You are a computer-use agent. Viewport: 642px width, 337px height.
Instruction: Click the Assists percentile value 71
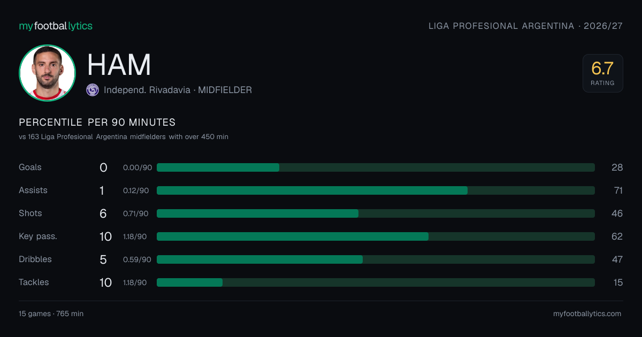point(617,190)
